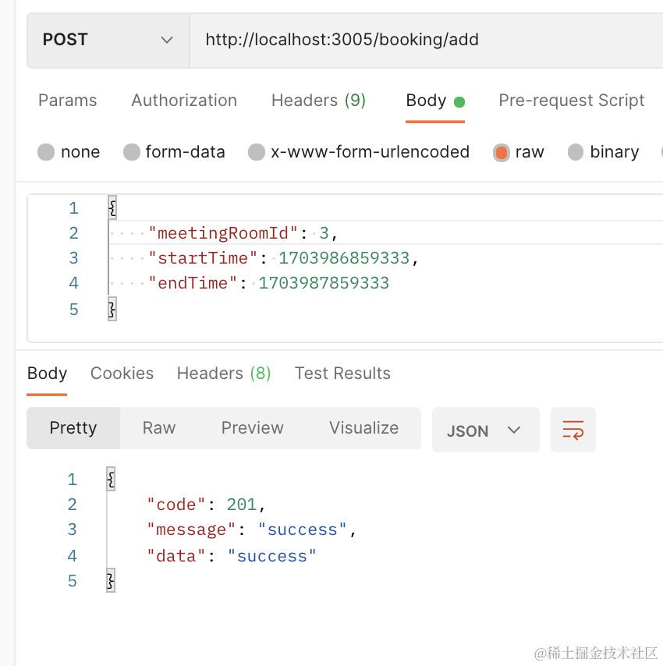663x666 pixels.
Task: Select the raw body radio button
Action: [x=501, y=152]
